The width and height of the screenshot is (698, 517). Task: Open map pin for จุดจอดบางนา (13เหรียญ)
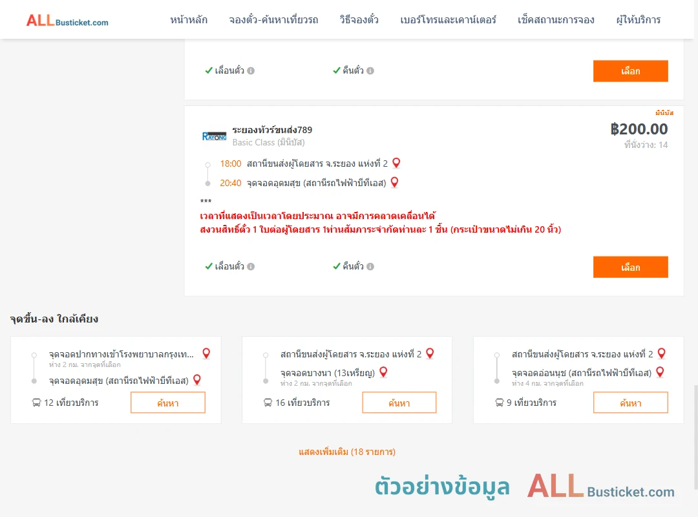click(x=383, y=372)
